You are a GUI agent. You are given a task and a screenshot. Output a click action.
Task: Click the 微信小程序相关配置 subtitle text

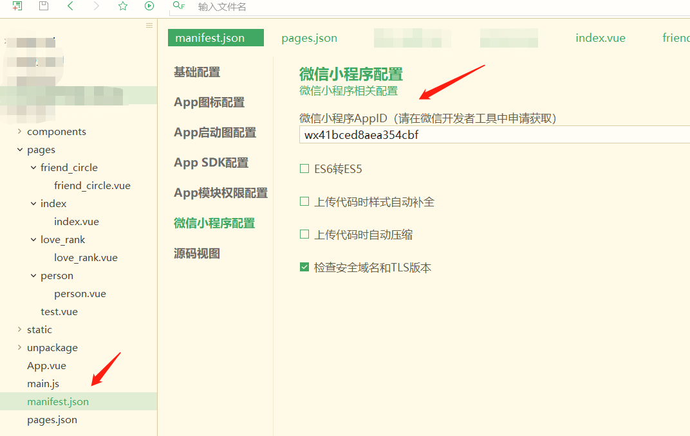pos(348,91)
